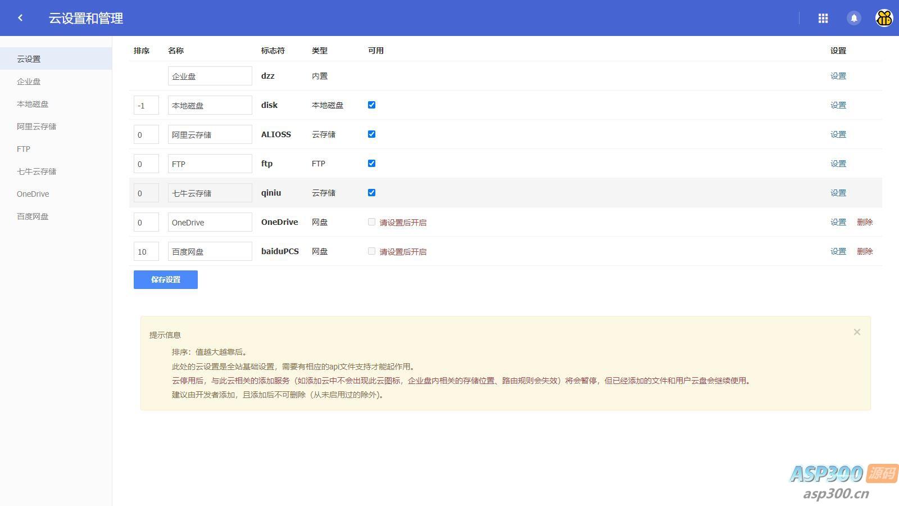Toggle the ftp availability checkbox
This screenshot has height=506, width=899.
pyautogui.click(x=371, y=164)
